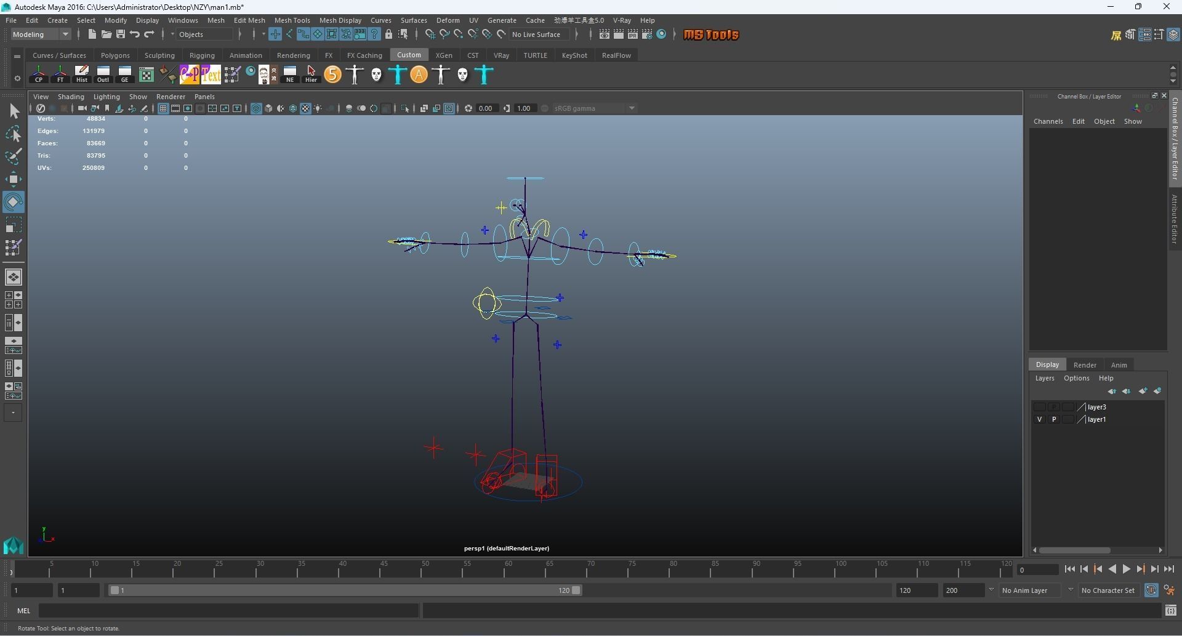Create new empty display layer icon
Screen dimensions: 1182x636
click(x=1143, y=391)
